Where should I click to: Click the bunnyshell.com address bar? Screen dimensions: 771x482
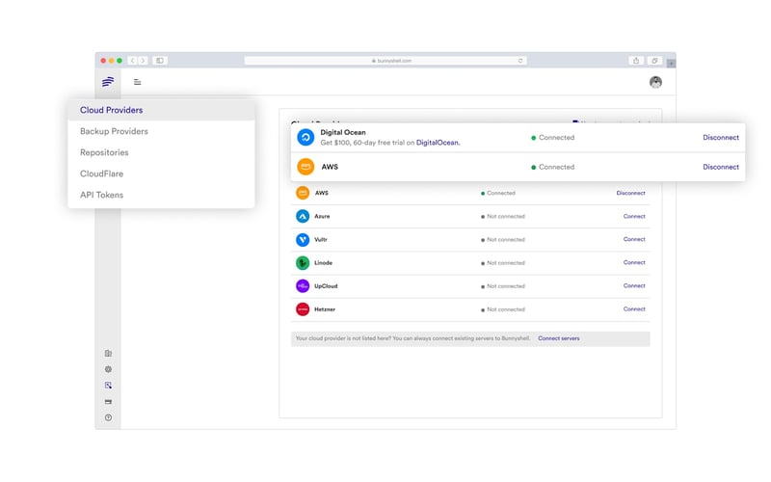pyautogui.click(x=385, y=61)
